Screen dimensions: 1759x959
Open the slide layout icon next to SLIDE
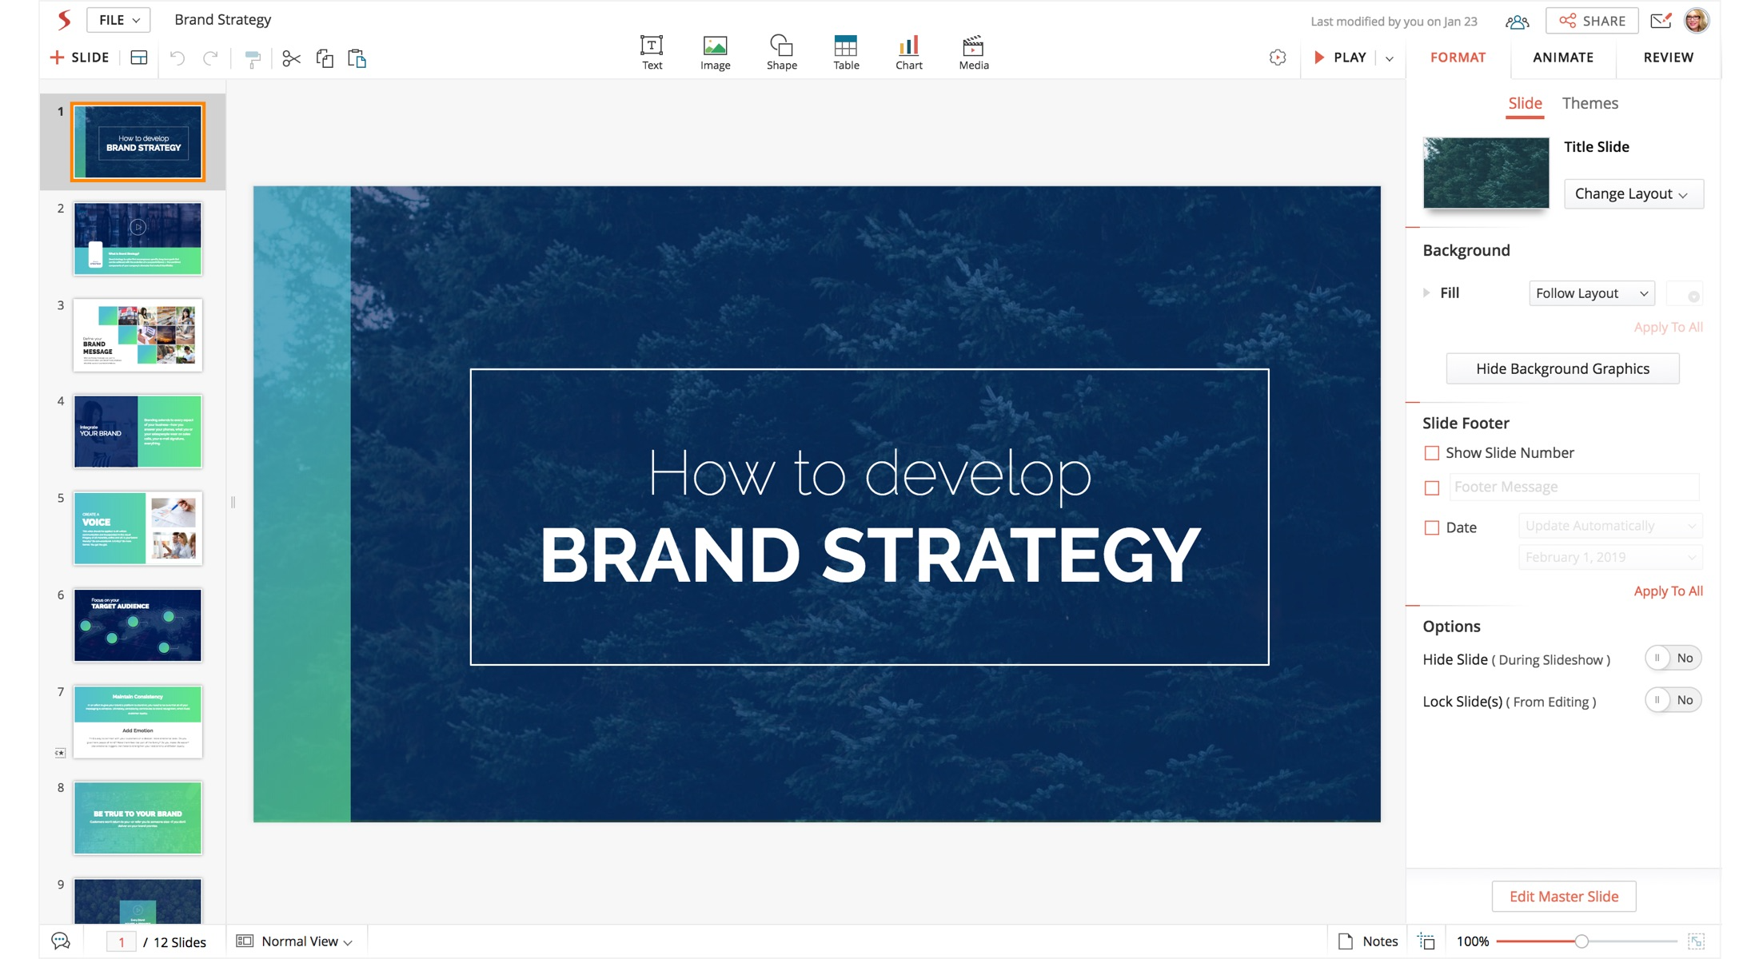[x=139, y=58]
